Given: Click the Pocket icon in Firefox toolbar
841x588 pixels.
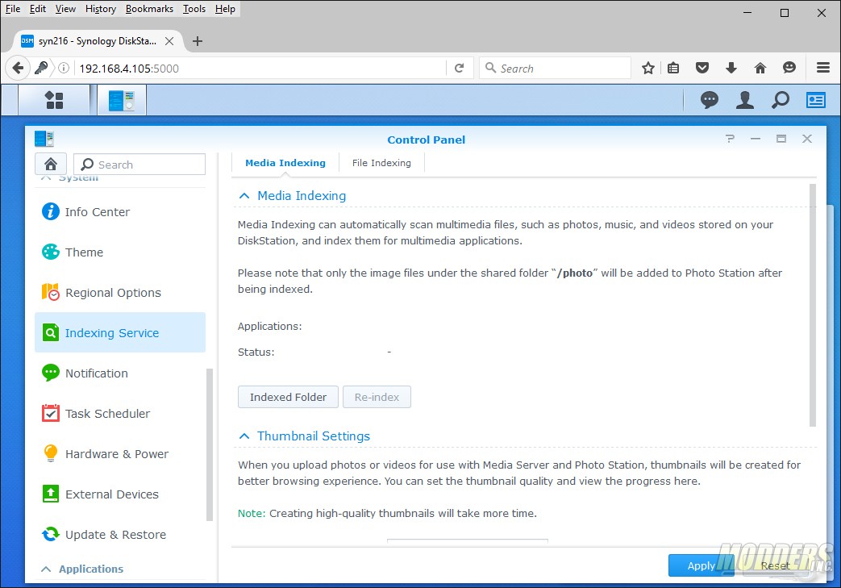Looking at the screenshot, I should 702,68.
